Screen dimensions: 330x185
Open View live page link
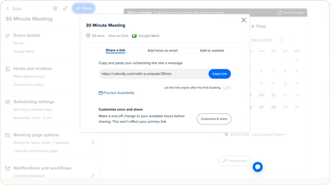(291, 13)
